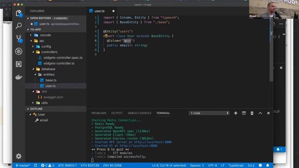Click Ln 6, Col 16 in status bar
This screenshot has width=299, height=168.
tap(169, 165)
